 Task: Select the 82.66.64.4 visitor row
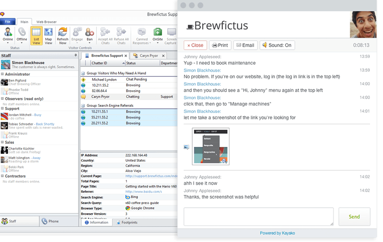click(x=129, y=91)
